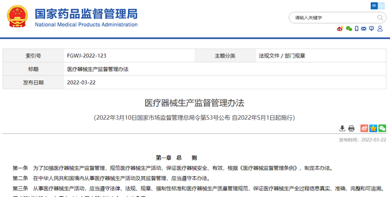
Task: Click the 第一条 paragraph text
Action: (173, 168)
